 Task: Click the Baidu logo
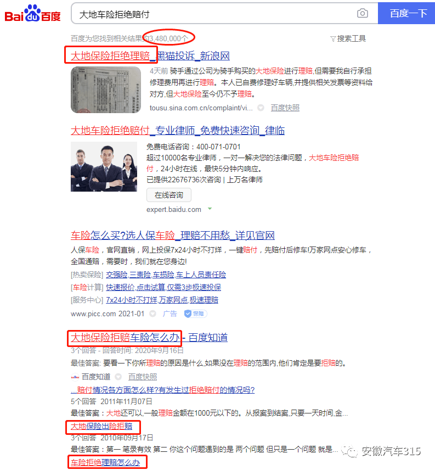32,14
